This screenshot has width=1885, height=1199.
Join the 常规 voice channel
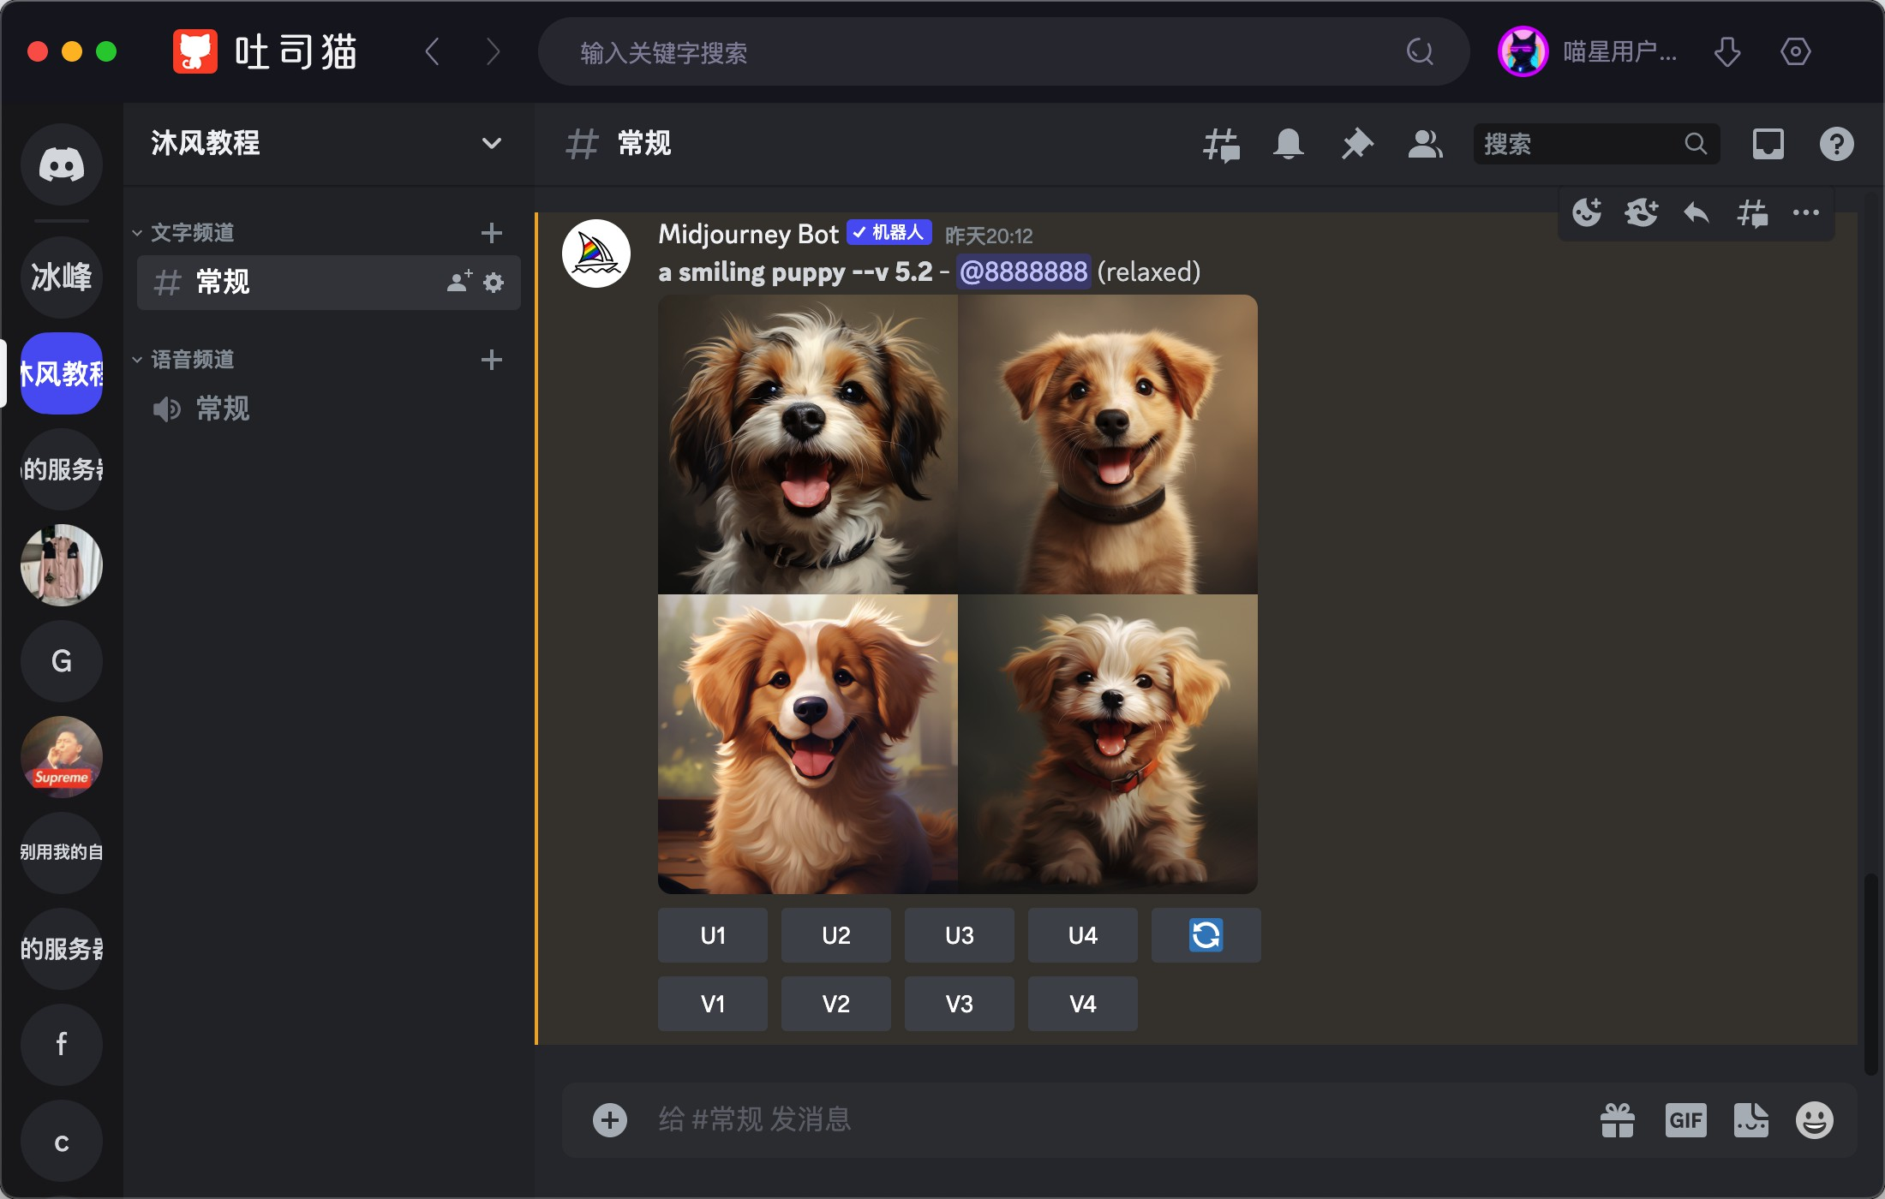pyautogui.click(x=223, y=409)
